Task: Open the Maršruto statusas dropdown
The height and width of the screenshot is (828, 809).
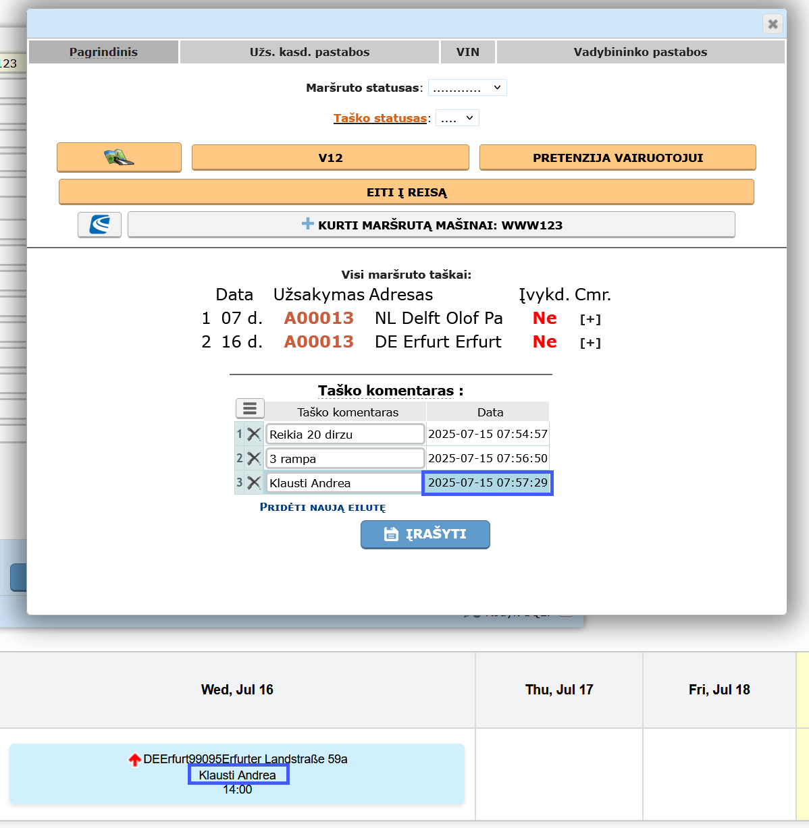Action: [x=467, y=88]
